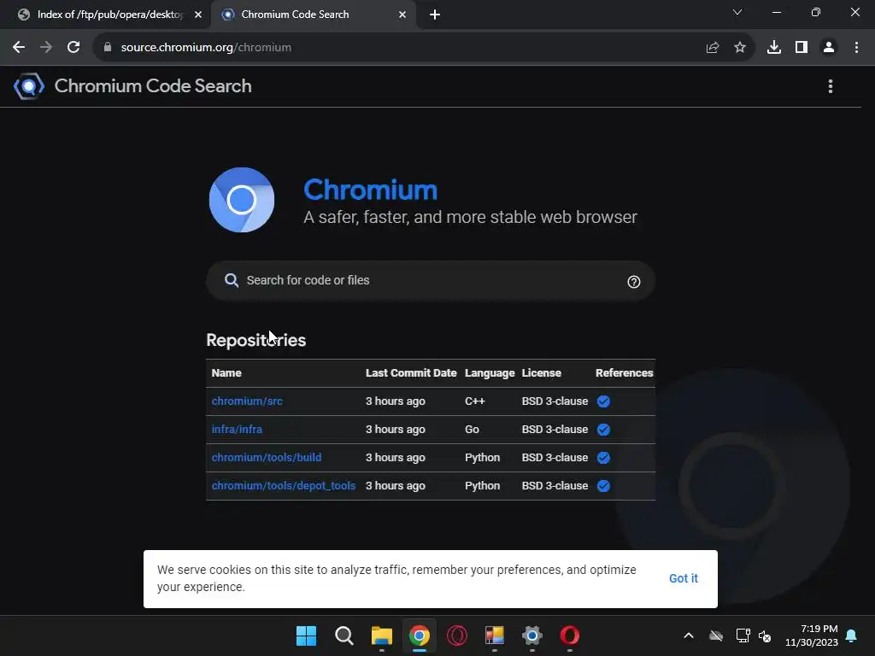The width and height of the screenshot is (875, 656).
Task: Open the Chrome downloads icon
Action: tap(774, 48)
